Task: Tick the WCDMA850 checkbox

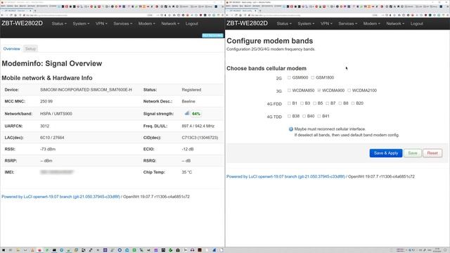Action: [289, 91]
